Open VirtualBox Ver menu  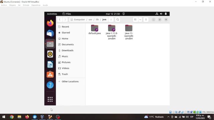pos(19,5)
